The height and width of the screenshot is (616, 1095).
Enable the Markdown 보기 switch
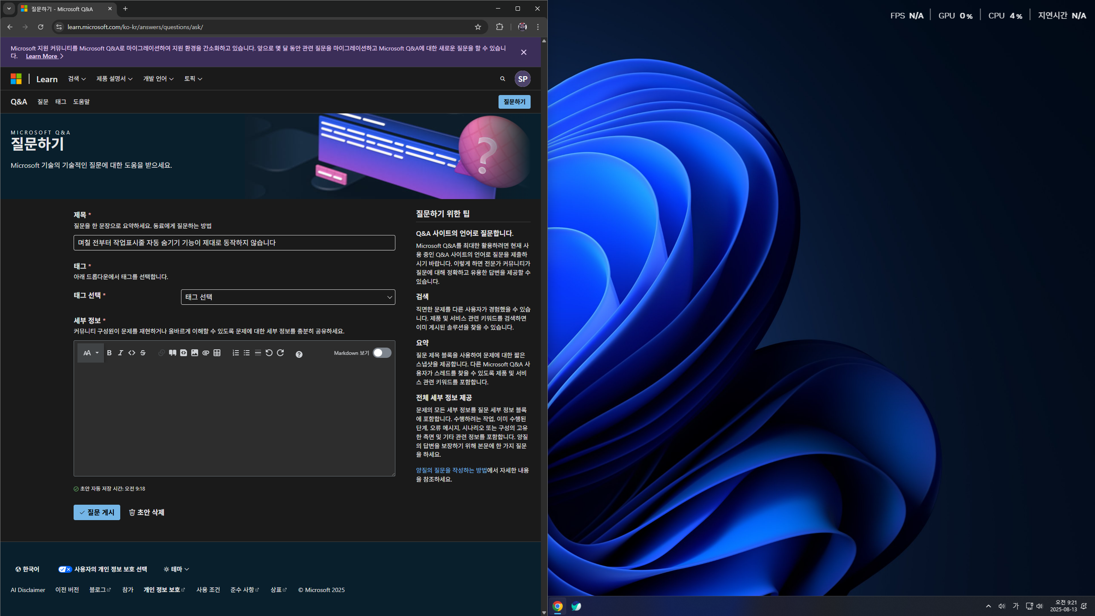click(382, 353)
